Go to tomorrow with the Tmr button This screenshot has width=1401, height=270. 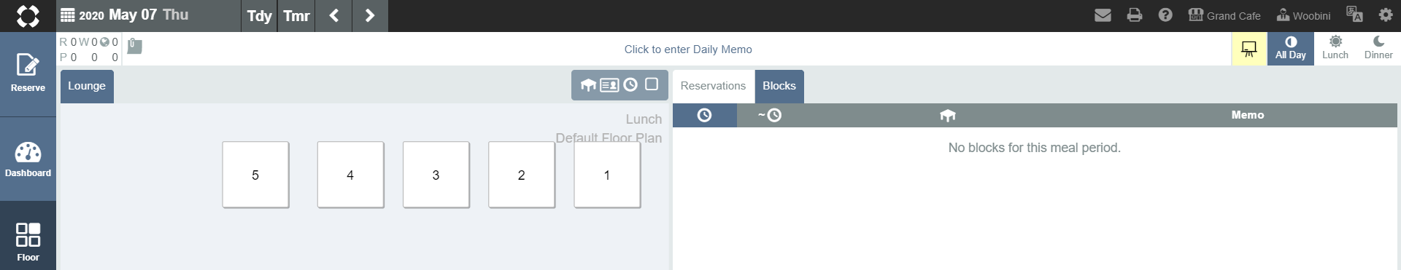(x=296, y=16)
